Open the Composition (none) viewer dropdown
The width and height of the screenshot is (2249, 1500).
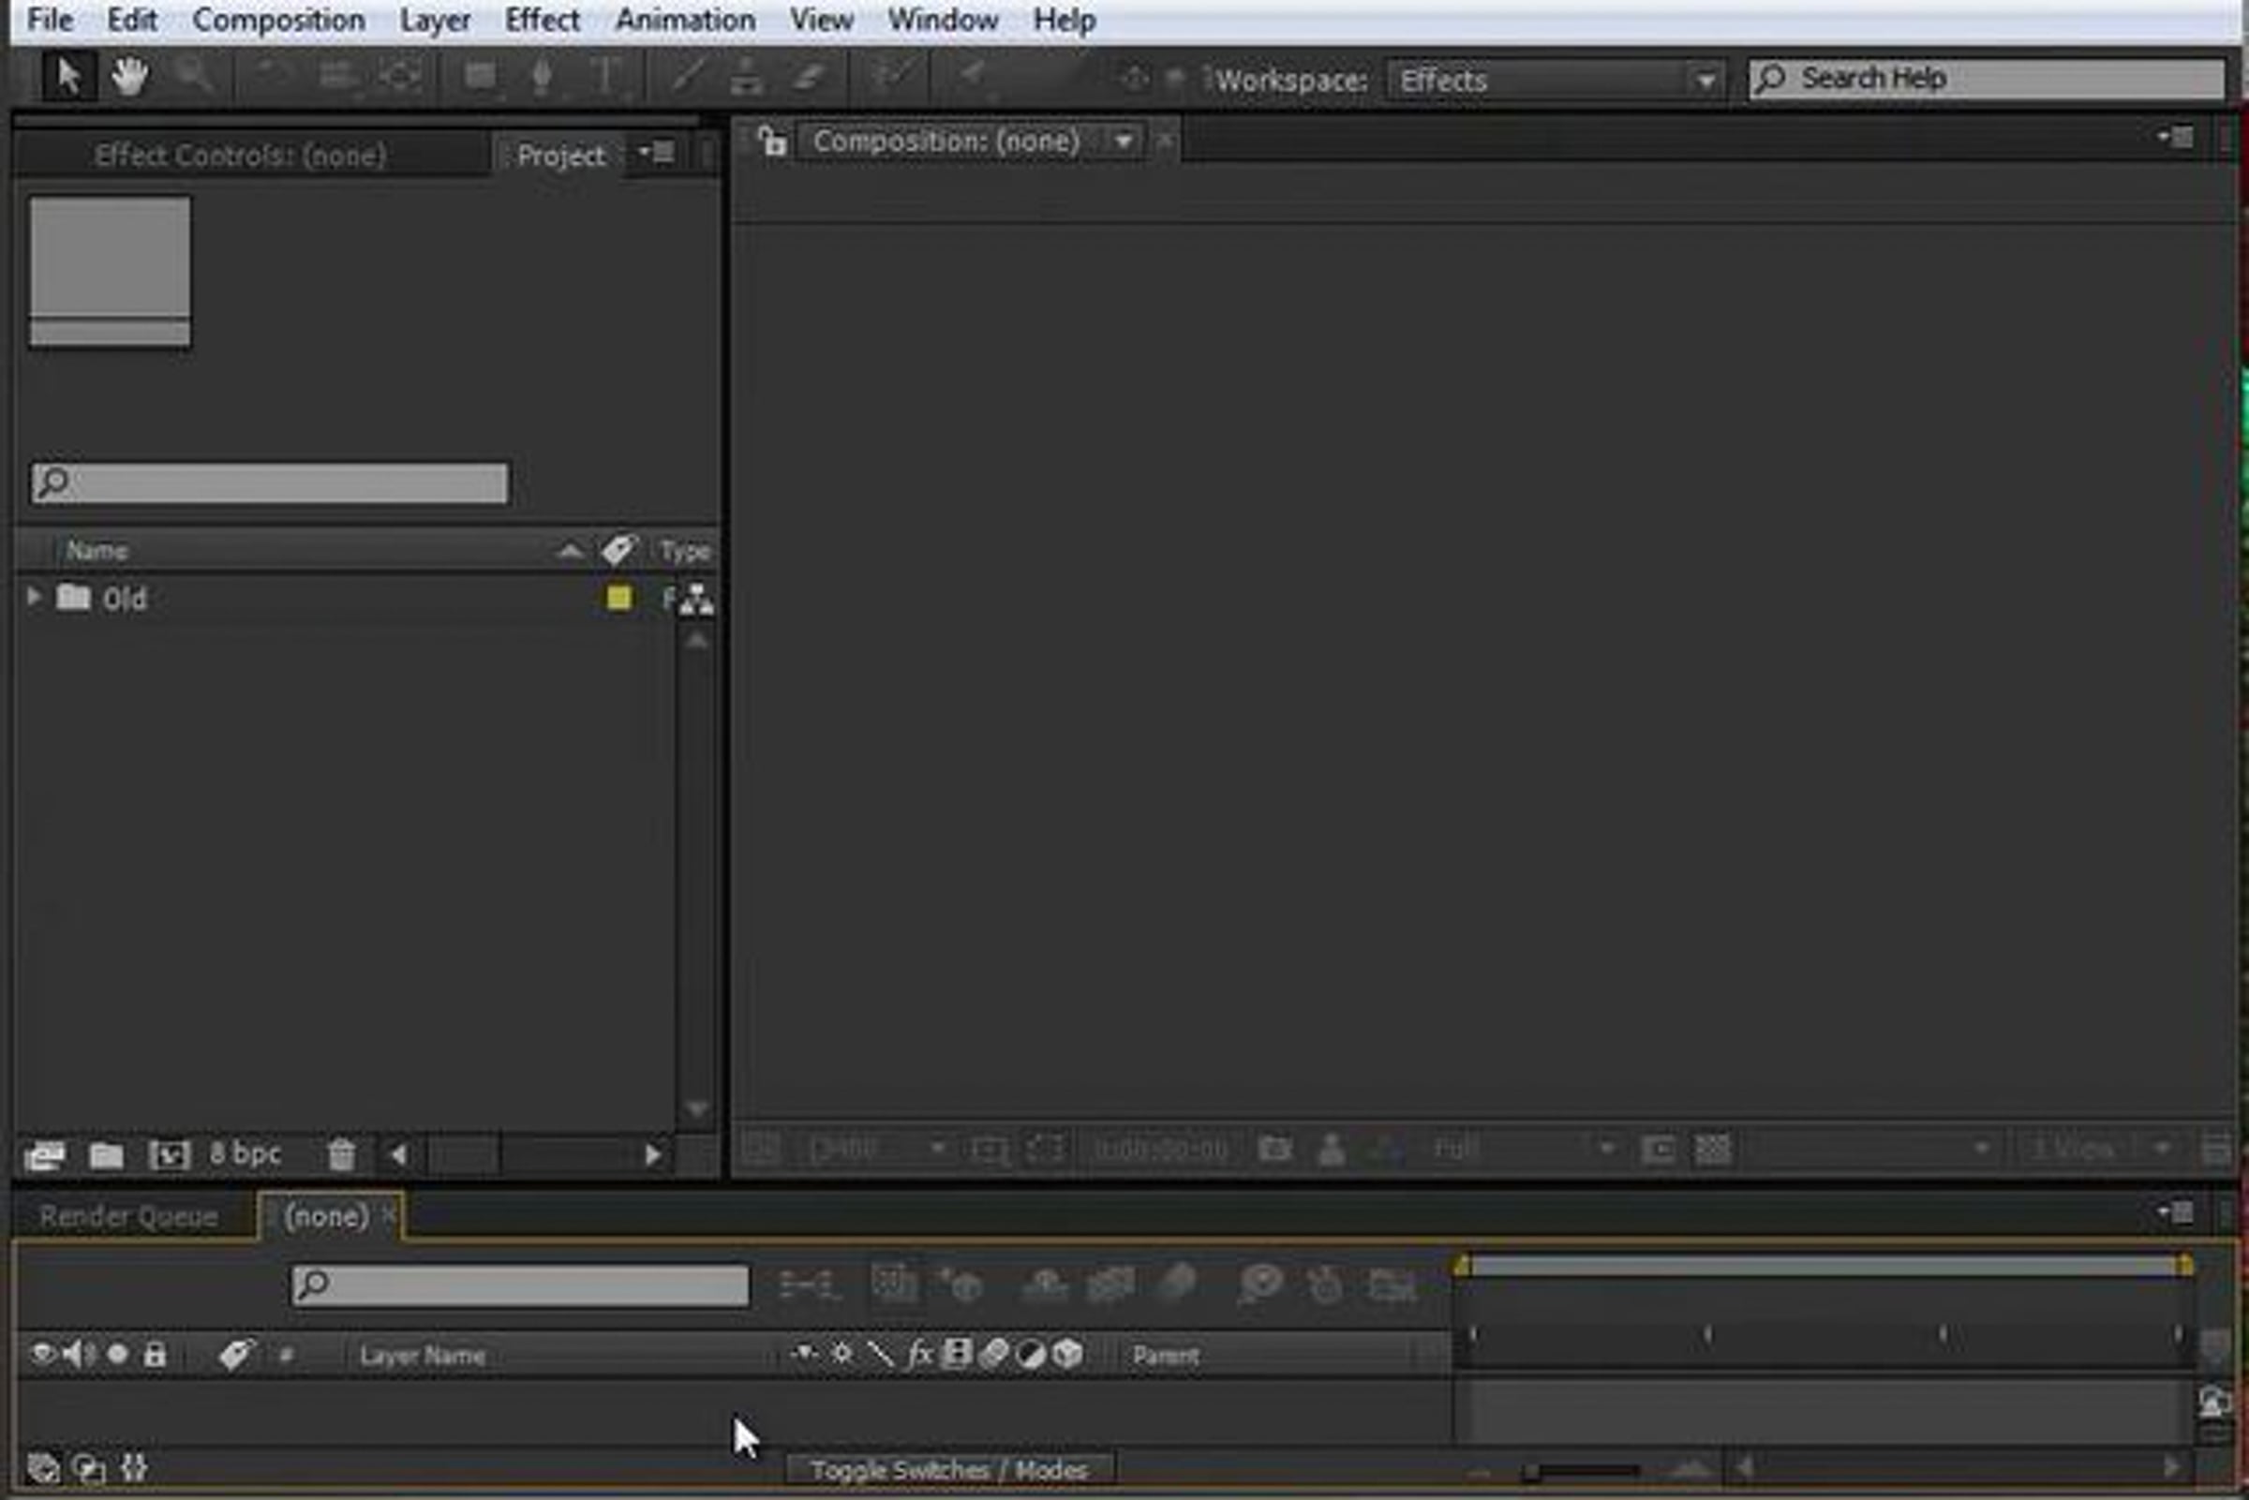point(1123,141)
